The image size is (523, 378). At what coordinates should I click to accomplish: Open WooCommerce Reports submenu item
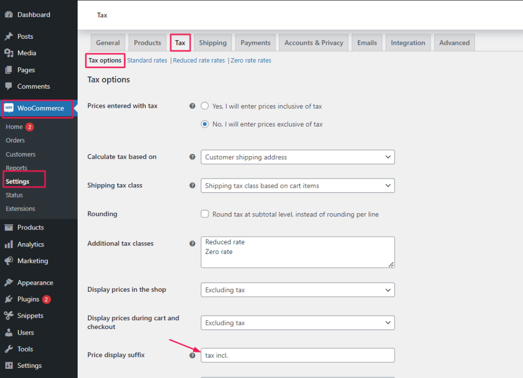point(16,168)
